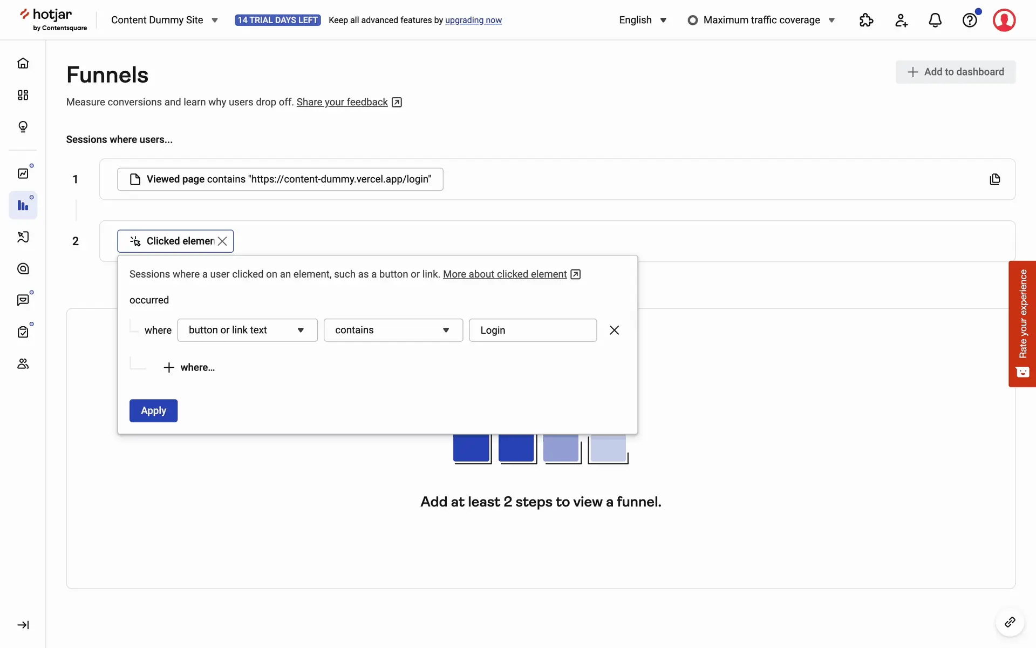Open the English language selector
Viewport: 1036px width, 648px height.
click(x=643, y=20)
